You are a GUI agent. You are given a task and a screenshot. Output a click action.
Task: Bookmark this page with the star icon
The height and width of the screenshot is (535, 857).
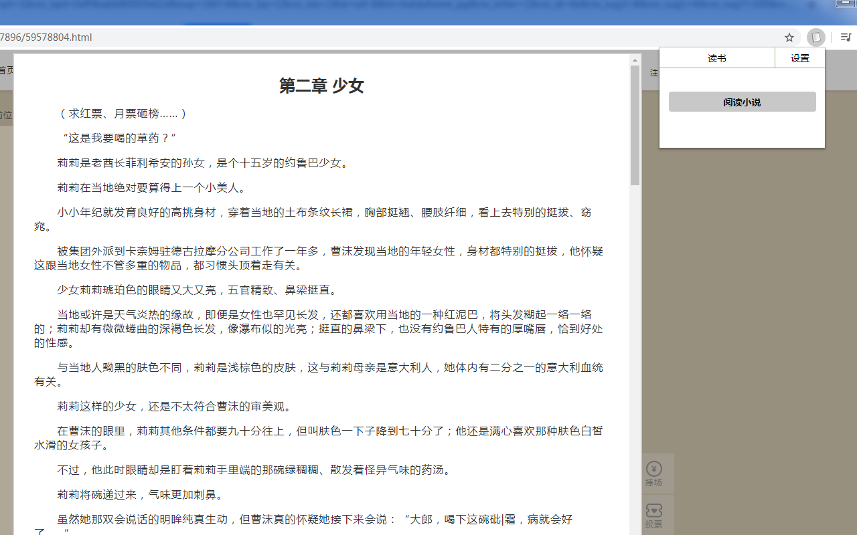789,37
